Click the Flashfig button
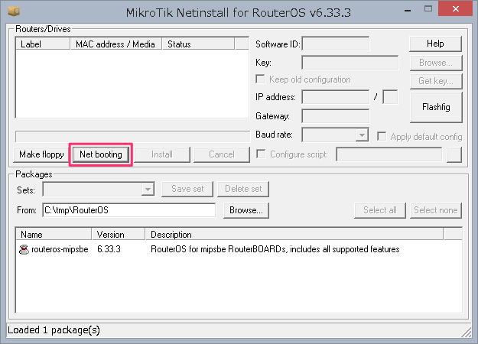478x344 pixels. pos(436,107)
